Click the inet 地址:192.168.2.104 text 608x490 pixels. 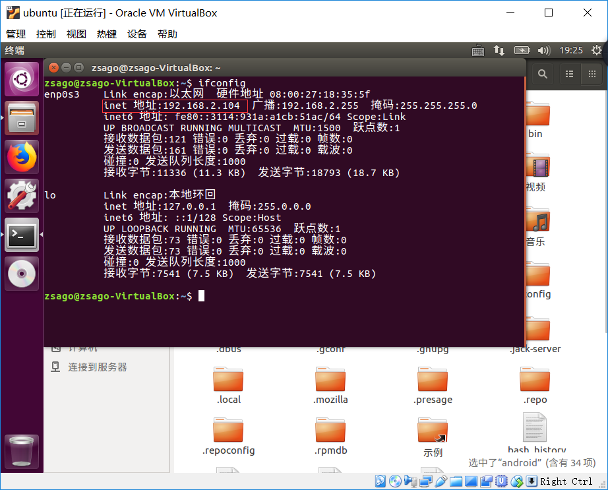pos(171,106)
